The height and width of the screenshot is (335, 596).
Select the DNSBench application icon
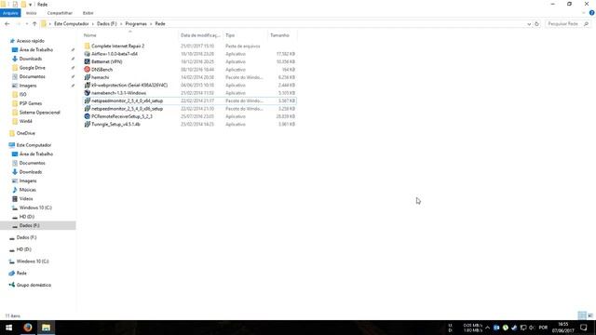coord(87,70)
